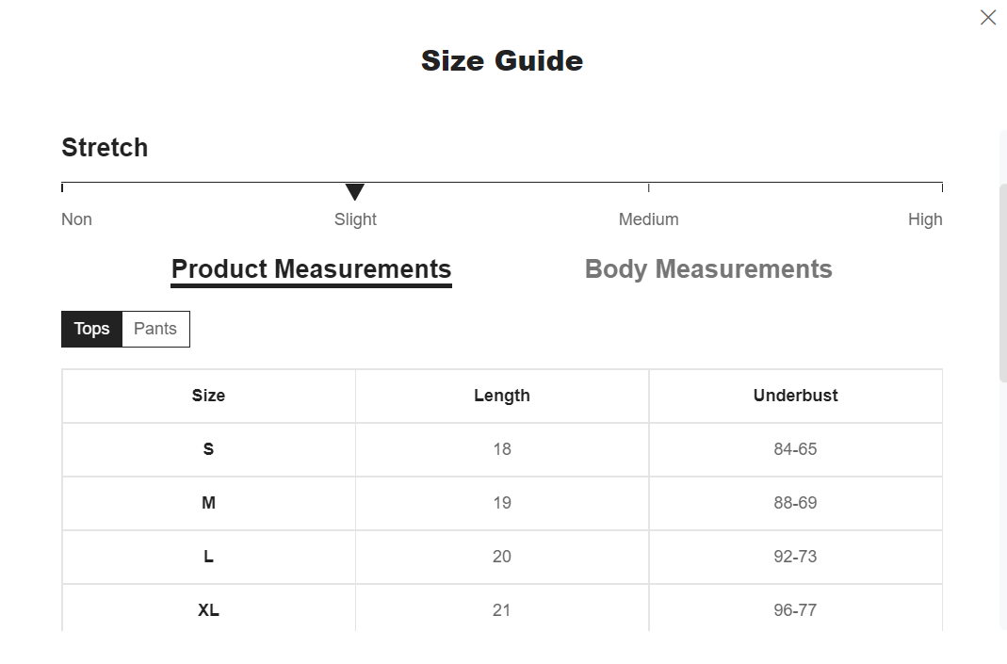Open the Body Measurements tab

click(x=708, y=269)
